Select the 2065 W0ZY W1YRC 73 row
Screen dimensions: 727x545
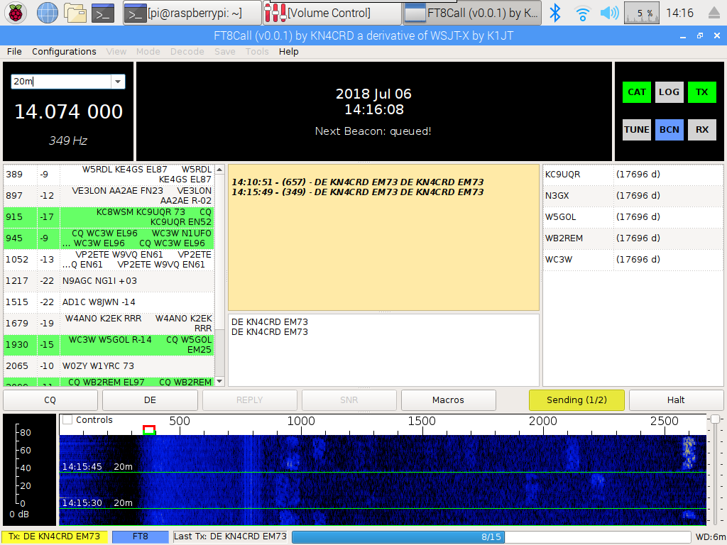(109, 366)
